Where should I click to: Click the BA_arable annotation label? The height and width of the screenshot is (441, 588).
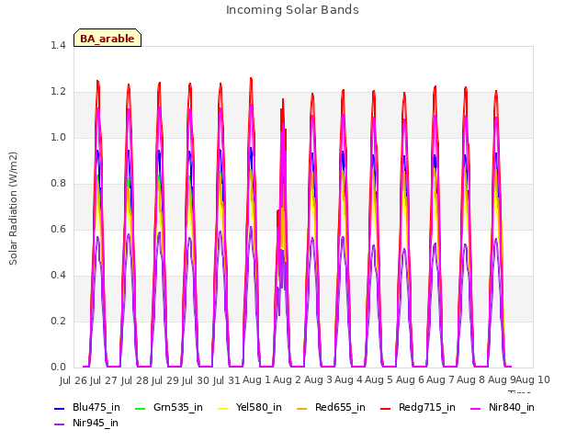(x=107, y=39)
